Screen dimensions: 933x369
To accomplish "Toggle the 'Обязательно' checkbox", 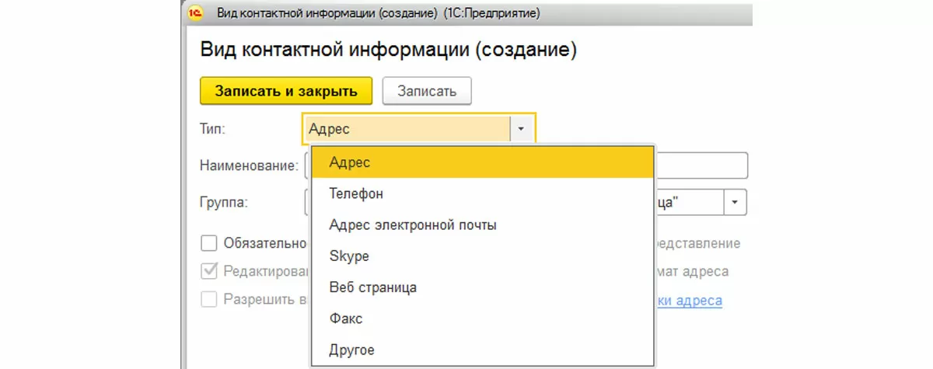I will click(x=209, y=244).
